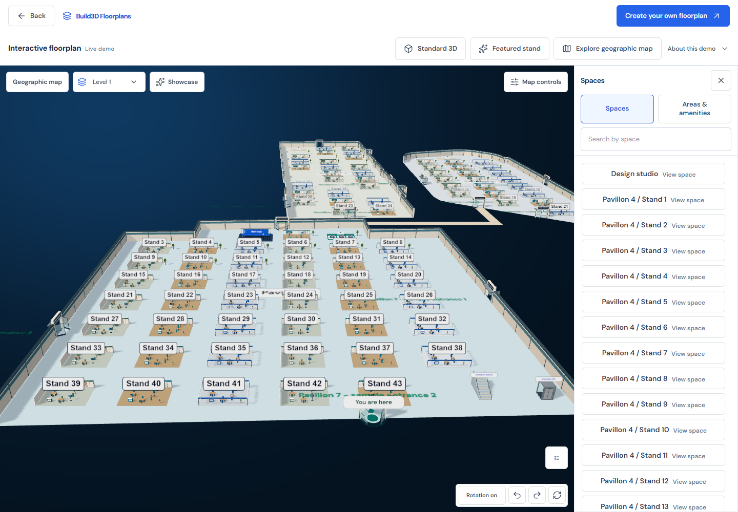The width and height of the screenshot is (738, 512).
Task: Click the Geographic map button
Action: click(37, 82)
